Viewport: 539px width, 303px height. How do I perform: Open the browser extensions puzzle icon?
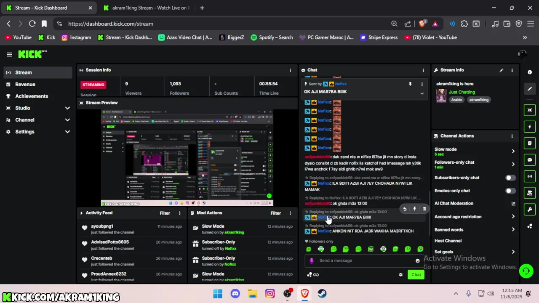pyautogui.click(x=464, y=24)
